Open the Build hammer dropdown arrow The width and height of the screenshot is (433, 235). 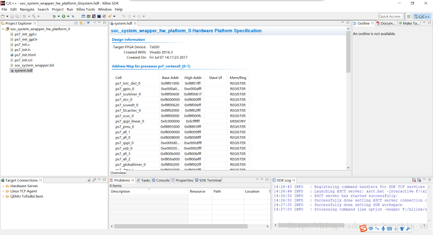pyautogui.click(x=38, y=16)
